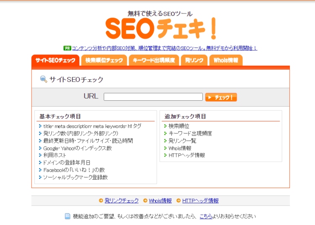Click the 追加チェック項目 heading
Viewport: 315px width, 225px height.
pos(185,116)
